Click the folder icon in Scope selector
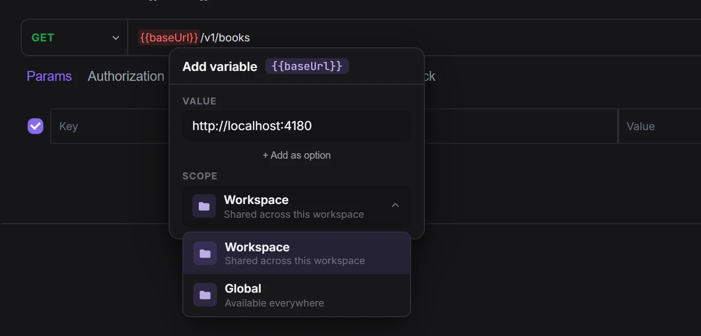 point(204,206)
